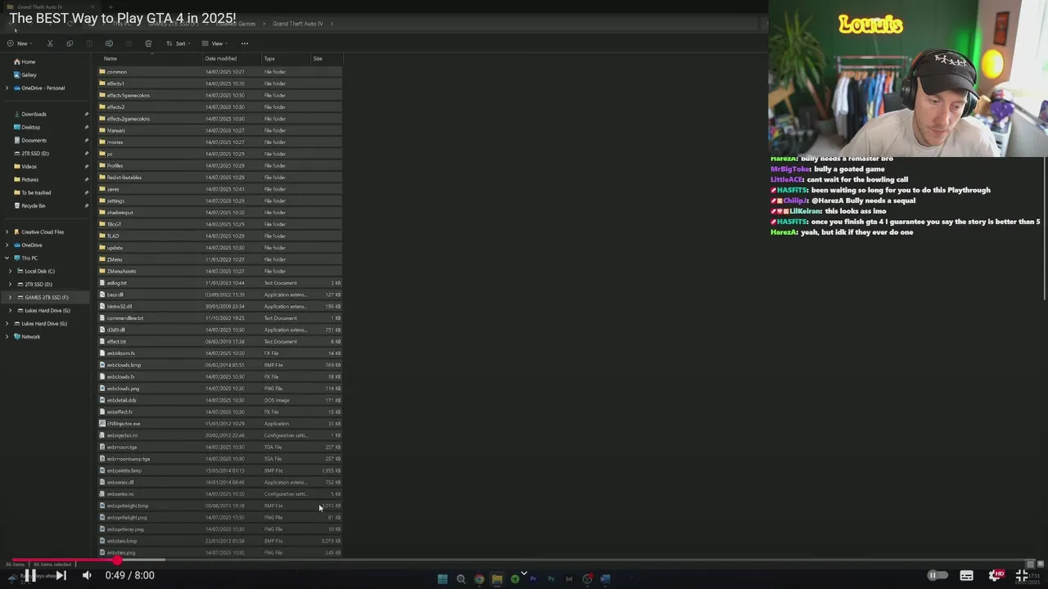1048x589 pixels.
Task: Open the Sort dropdown menu
Action: [x=178, y=43]
